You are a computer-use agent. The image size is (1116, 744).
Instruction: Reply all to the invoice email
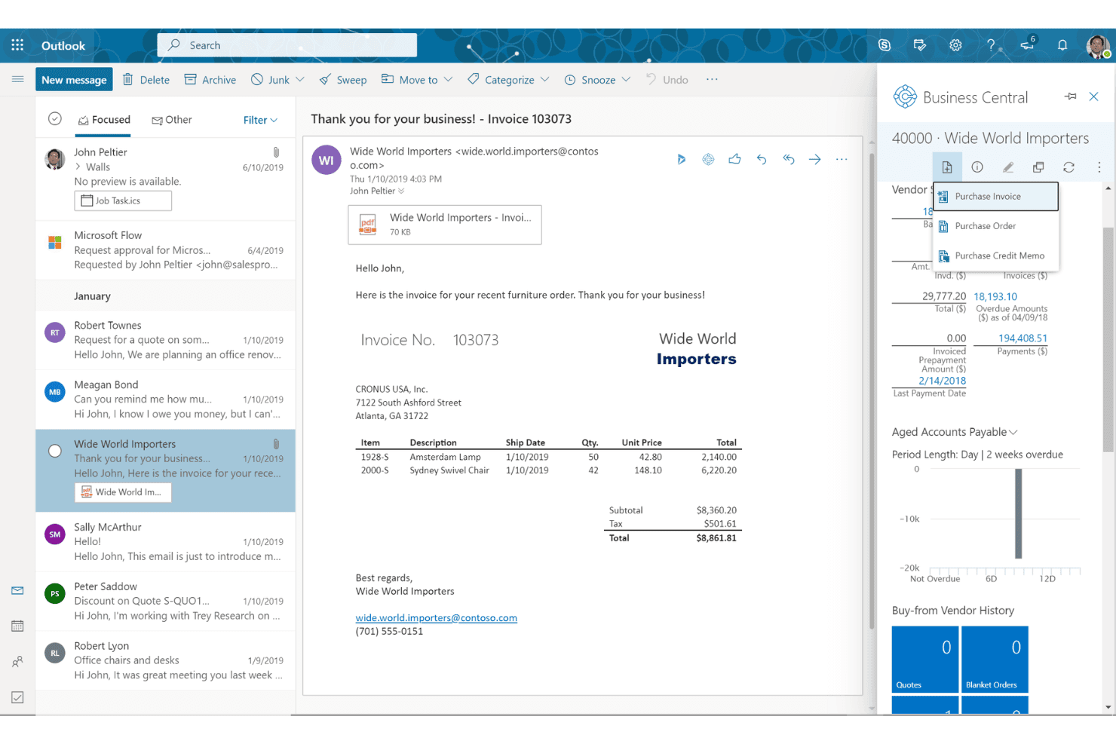tap(789, 159)
